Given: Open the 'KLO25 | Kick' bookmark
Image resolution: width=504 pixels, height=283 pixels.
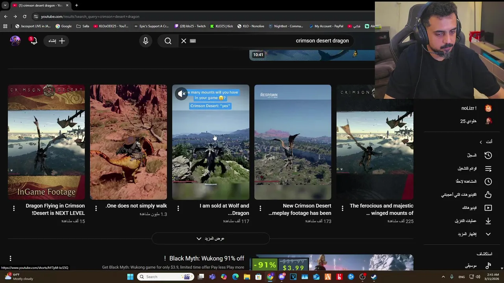Looking at the screenshot, I should pyautogui.click(x=221, y=26).
